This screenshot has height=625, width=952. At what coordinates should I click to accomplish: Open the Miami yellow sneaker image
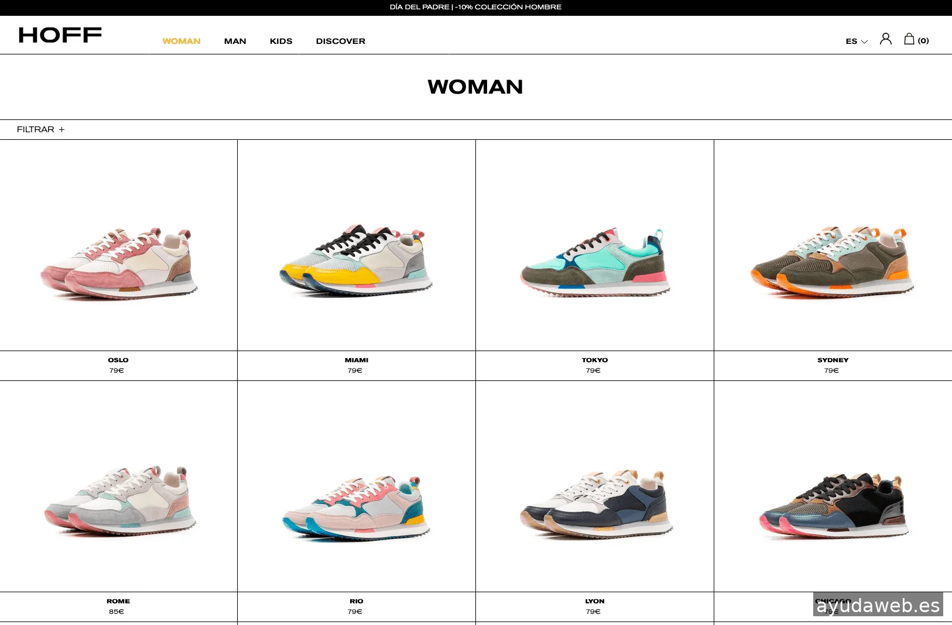[x=356, y=260]
